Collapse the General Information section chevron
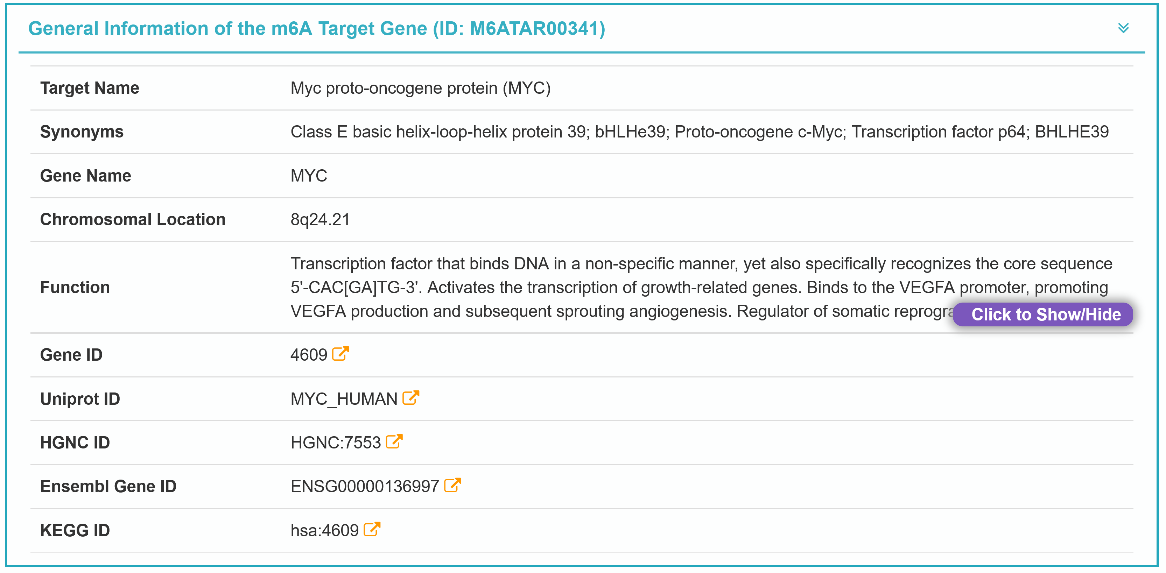Image resolution: width=1166 pixels, height=573 pixels. [x=1123, y=28]
